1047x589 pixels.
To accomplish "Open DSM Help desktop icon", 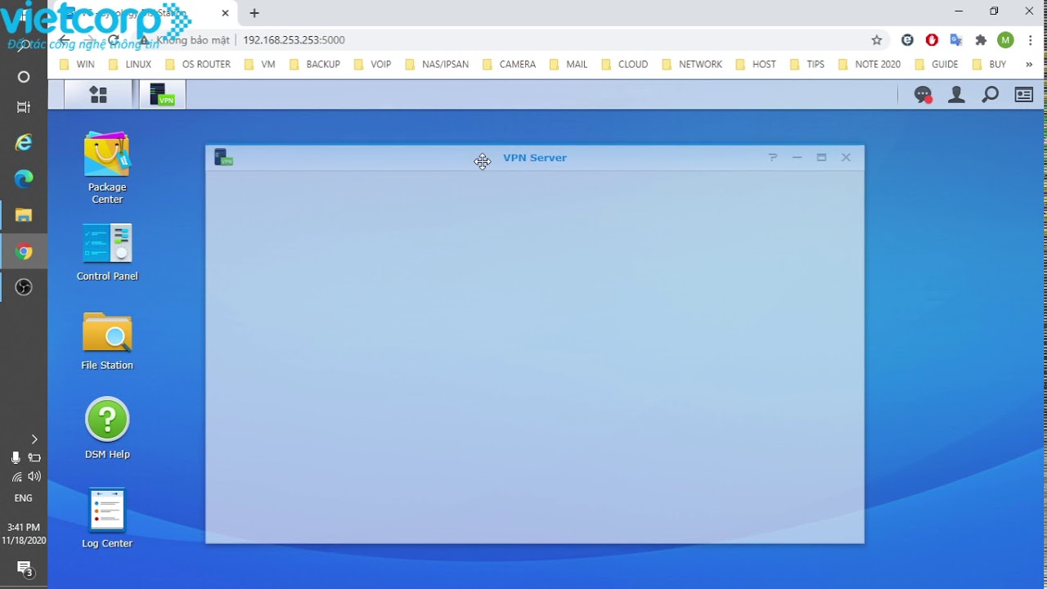I will 107,428.
